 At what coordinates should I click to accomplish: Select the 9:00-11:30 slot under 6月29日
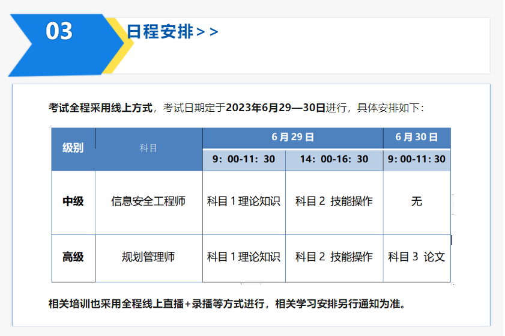(244, 159)
